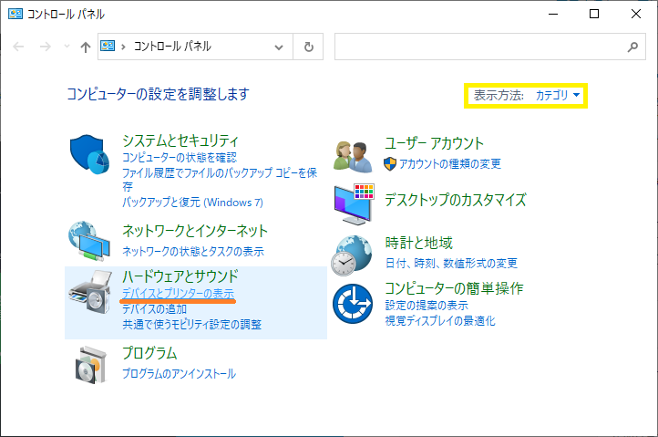Image resolution: width=658 pixels, height=437 pixels.
Task: Open デバイスとプリンターの表示 link
Action: (179, 293)
